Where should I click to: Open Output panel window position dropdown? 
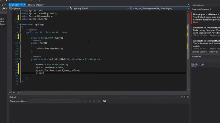coord(182,97)
